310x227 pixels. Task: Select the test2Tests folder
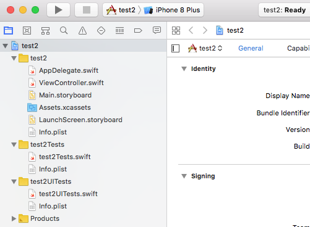point(84,144)
